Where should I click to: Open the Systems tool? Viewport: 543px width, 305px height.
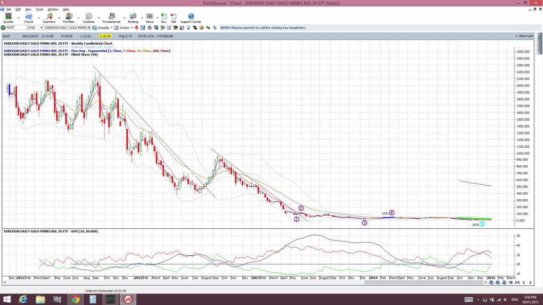89,18
